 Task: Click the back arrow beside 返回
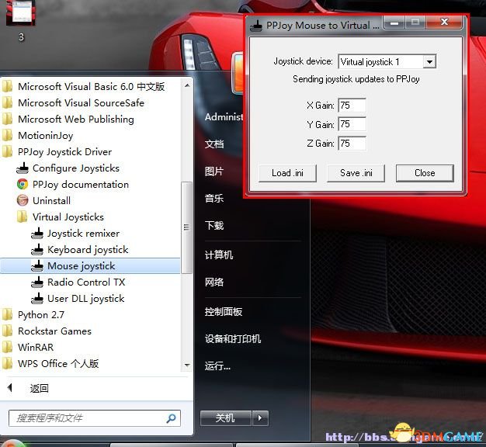coord(10,387)
